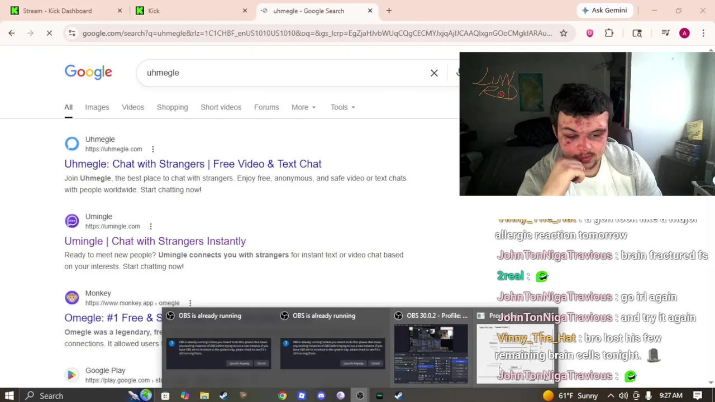Select the Videos results tab

[133, 107]
